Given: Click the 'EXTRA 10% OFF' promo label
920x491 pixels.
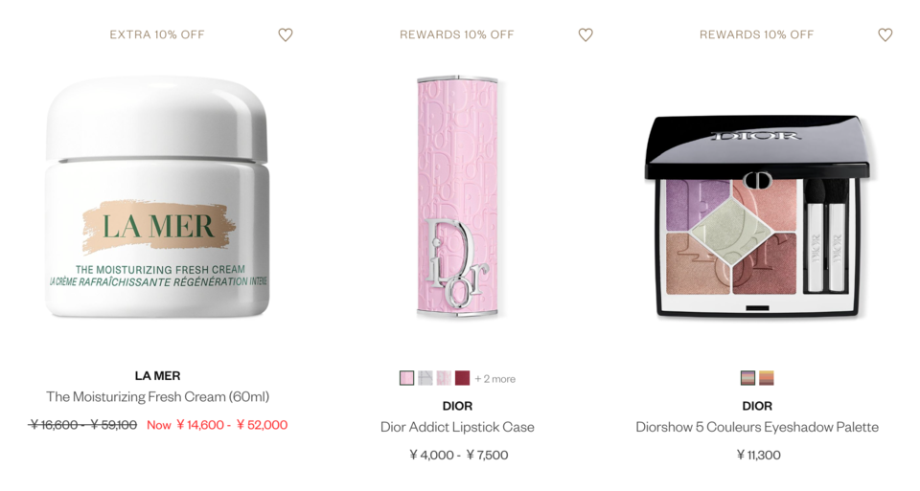Looking at the screenshot, I should tap(157, 34).
